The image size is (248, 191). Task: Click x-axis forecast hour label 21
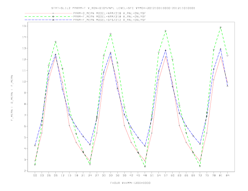point(83,175)
